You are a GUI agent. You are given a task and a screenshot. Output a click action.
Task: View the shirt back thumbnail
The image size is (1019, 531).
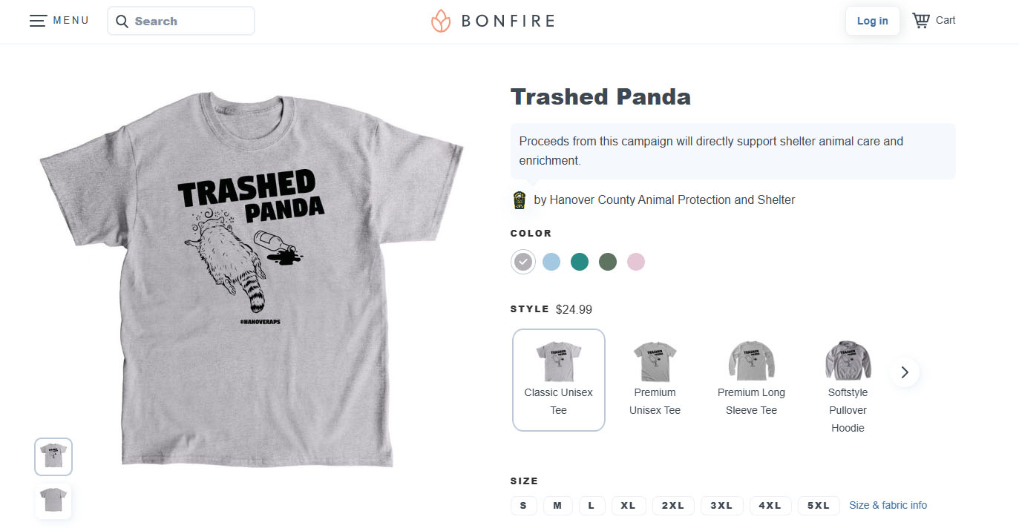pyautogui.click(x=53, y=499)
